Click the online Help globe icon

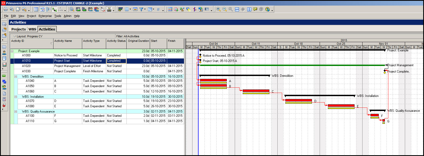click(267, 9)
